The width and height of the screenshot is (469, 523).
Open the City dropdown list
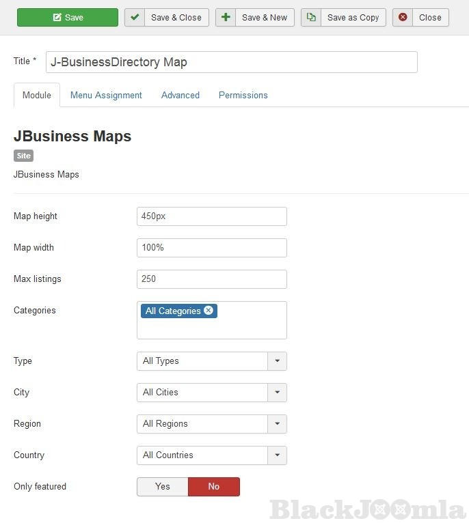pyautogui.click(x=277, y=393)
